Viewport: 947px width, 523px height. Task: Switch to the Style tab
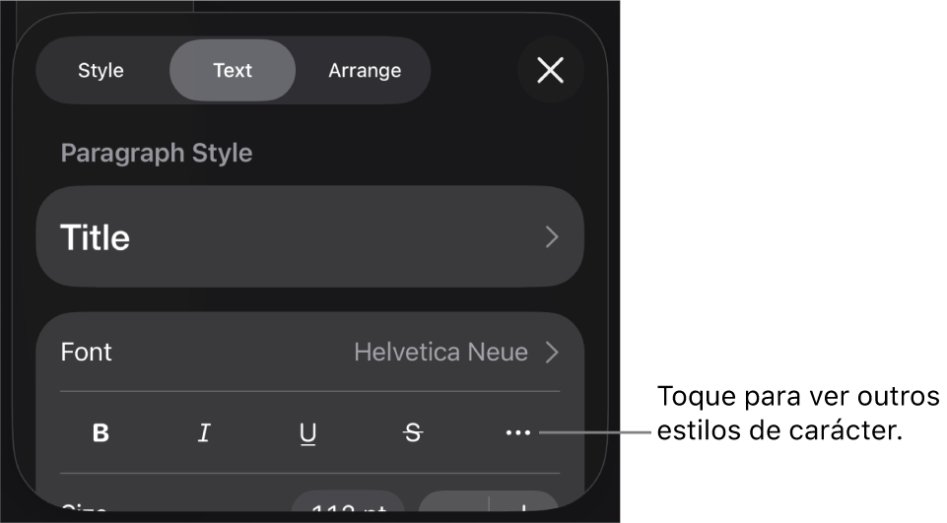coord(101,70)
